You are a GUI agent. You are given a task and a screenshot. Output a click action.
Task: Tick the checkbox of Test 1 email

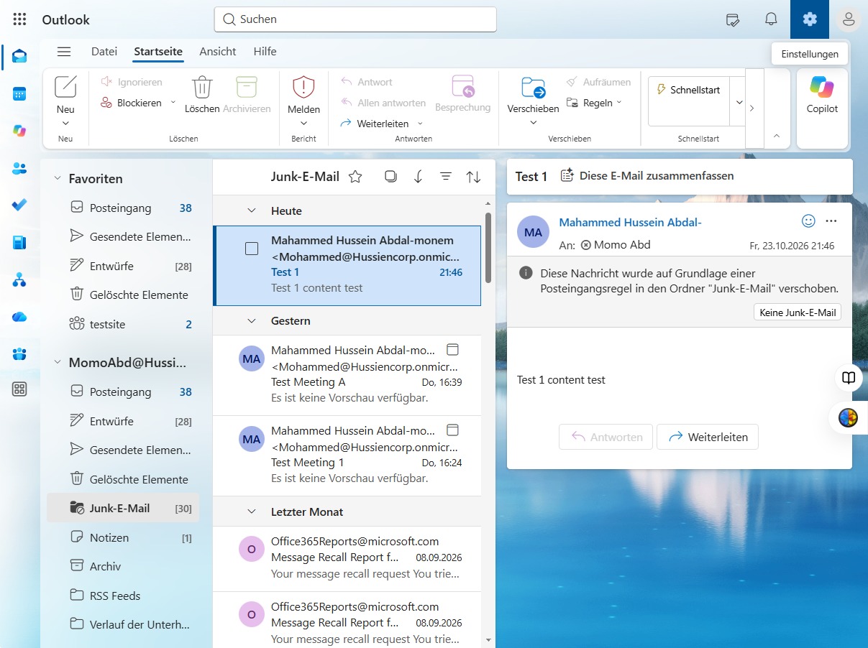pyautogui.click(x=252, y=249)
